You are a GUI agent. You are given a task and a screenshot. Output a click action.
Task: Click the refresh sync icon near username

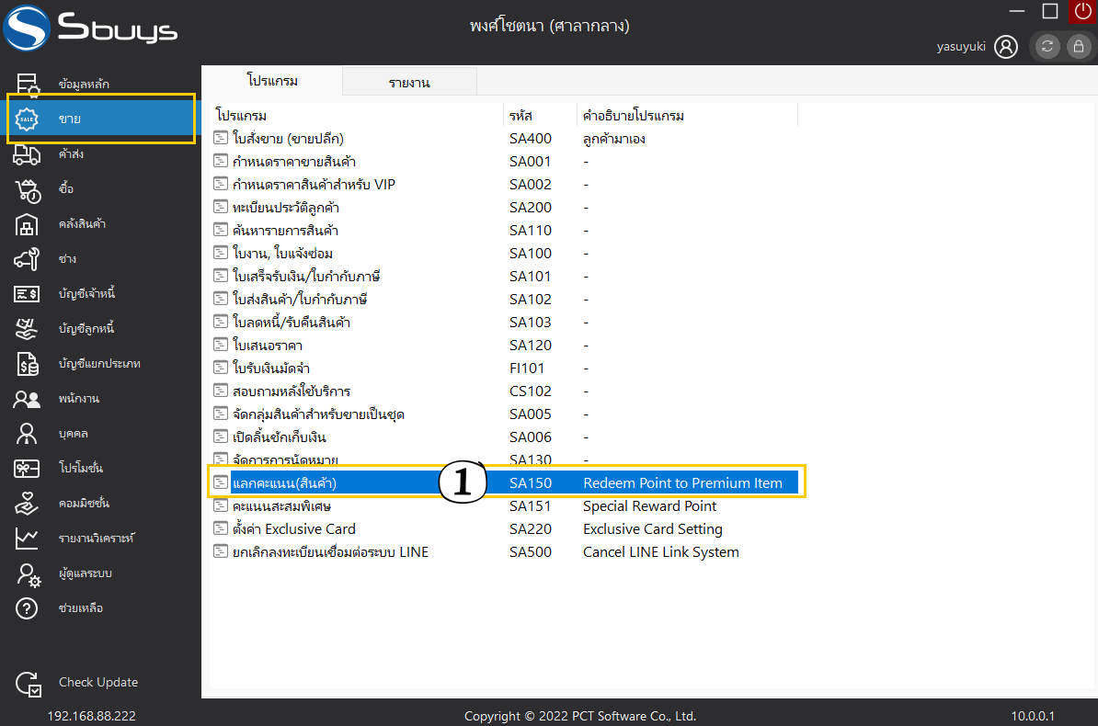click(x=1047, y=46)
